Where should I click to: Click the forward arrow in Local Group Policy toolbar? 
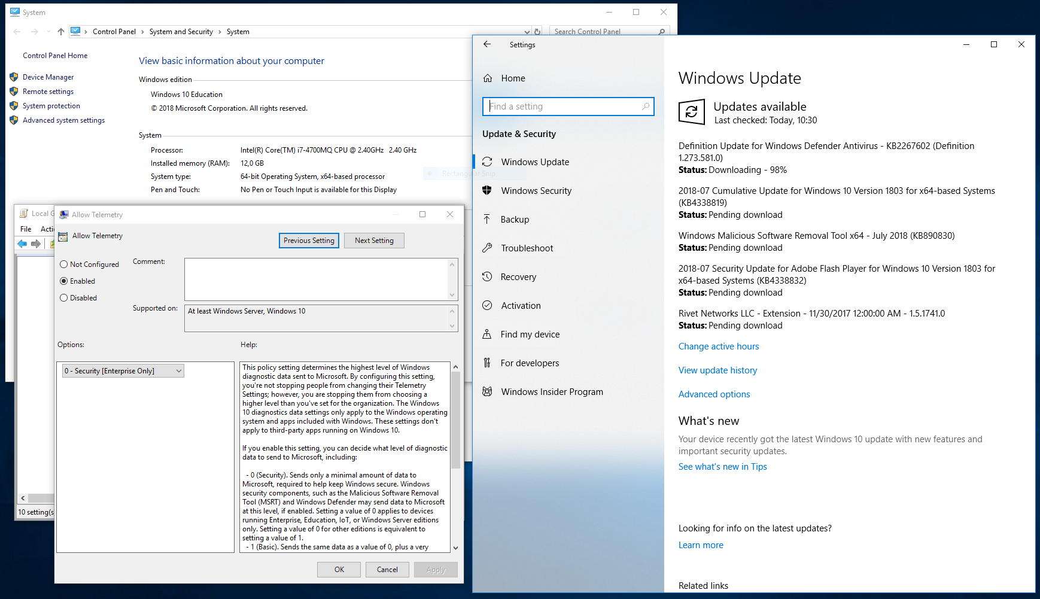coord(36,244)
